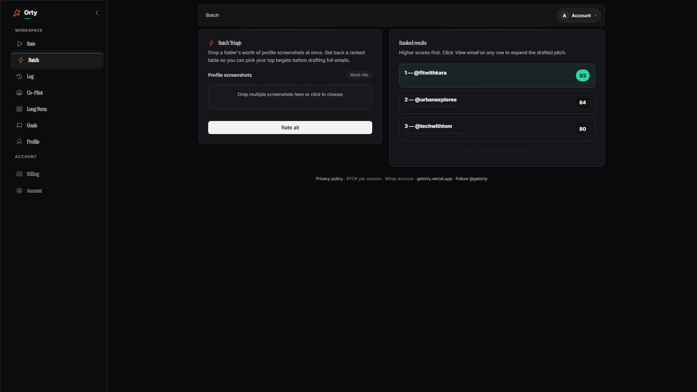
Task: Click the Batch lightning icon in sidebar
Action: point(21,60)
